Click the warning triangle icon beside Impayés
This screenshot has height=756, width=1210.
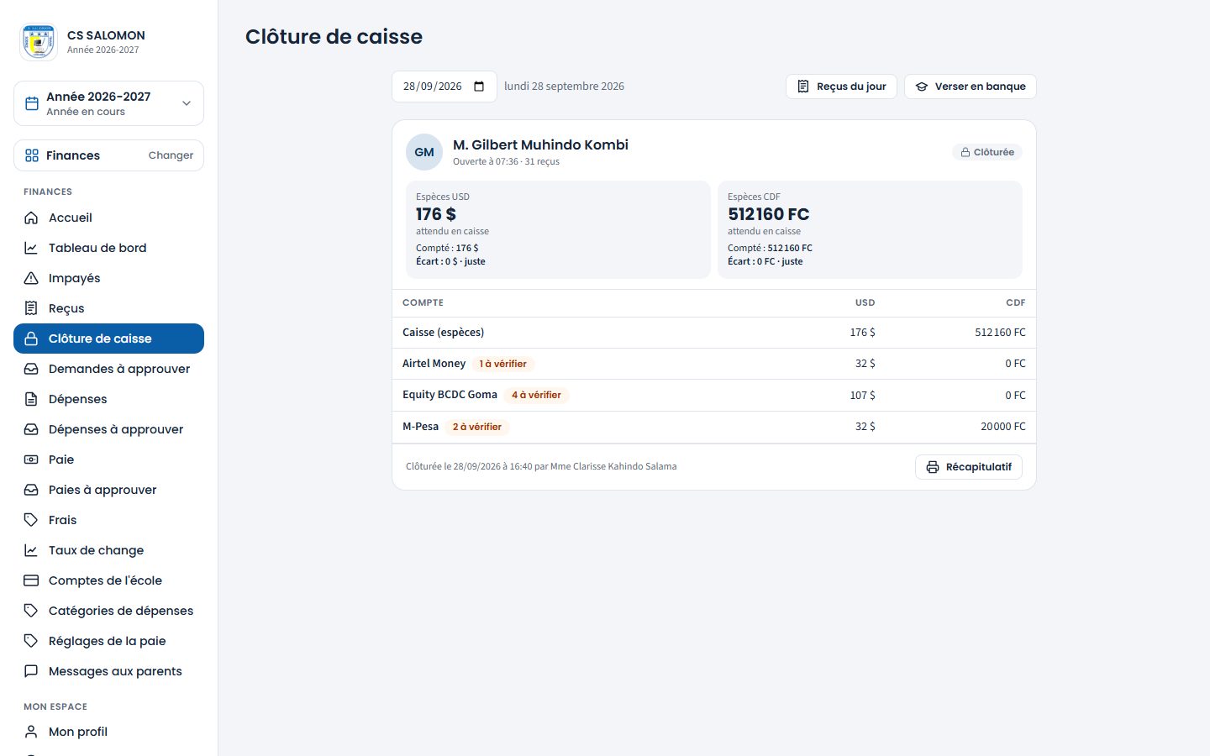[31, 278]
